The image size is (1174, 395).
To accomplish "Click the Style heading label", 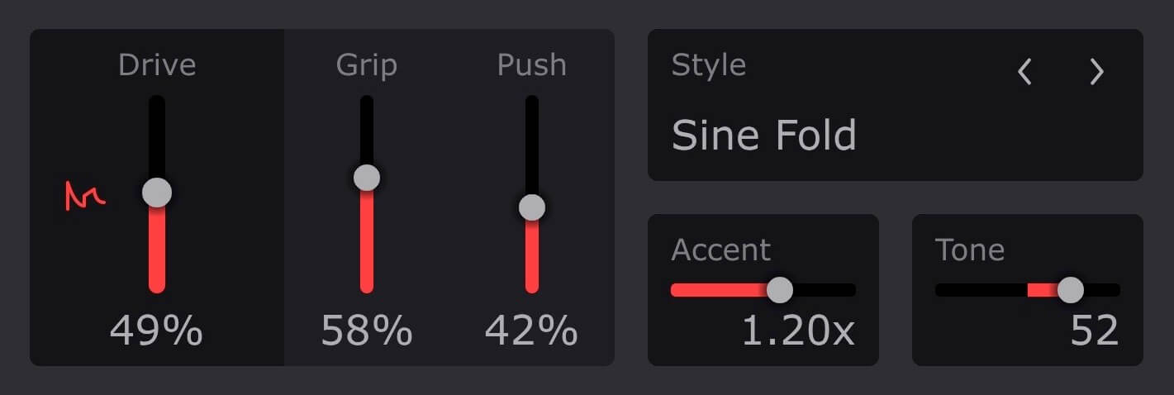I will (709, 64).
